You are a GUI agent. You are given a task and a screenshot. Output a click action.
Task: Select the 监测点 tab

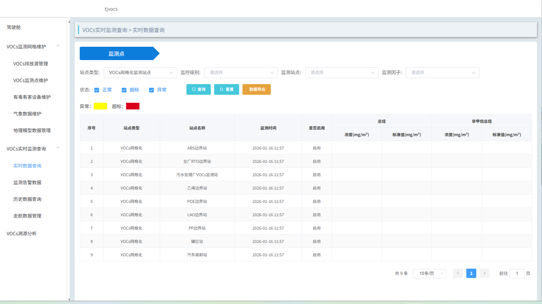pyautogui.click(x=116, y=53)
